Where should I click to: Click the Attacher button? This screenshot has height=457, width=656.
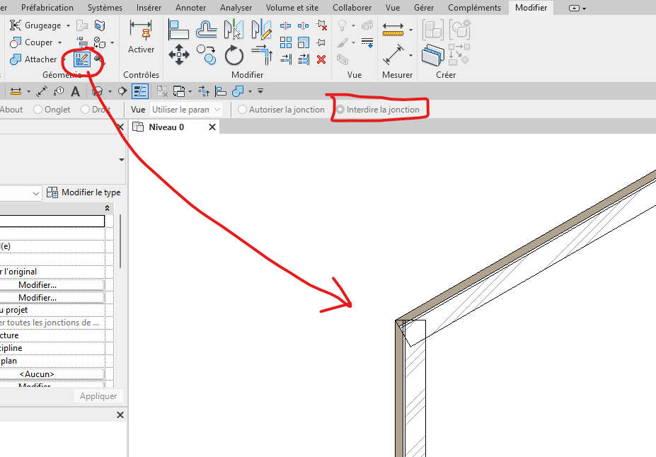coord(33,59)
